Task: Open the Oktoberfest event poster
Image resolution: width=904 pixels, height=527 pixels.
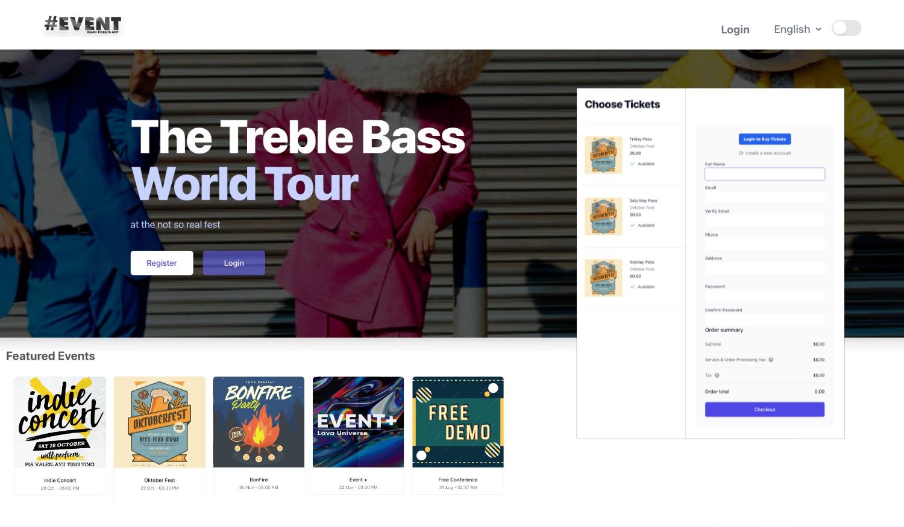Action: (160, 422)
